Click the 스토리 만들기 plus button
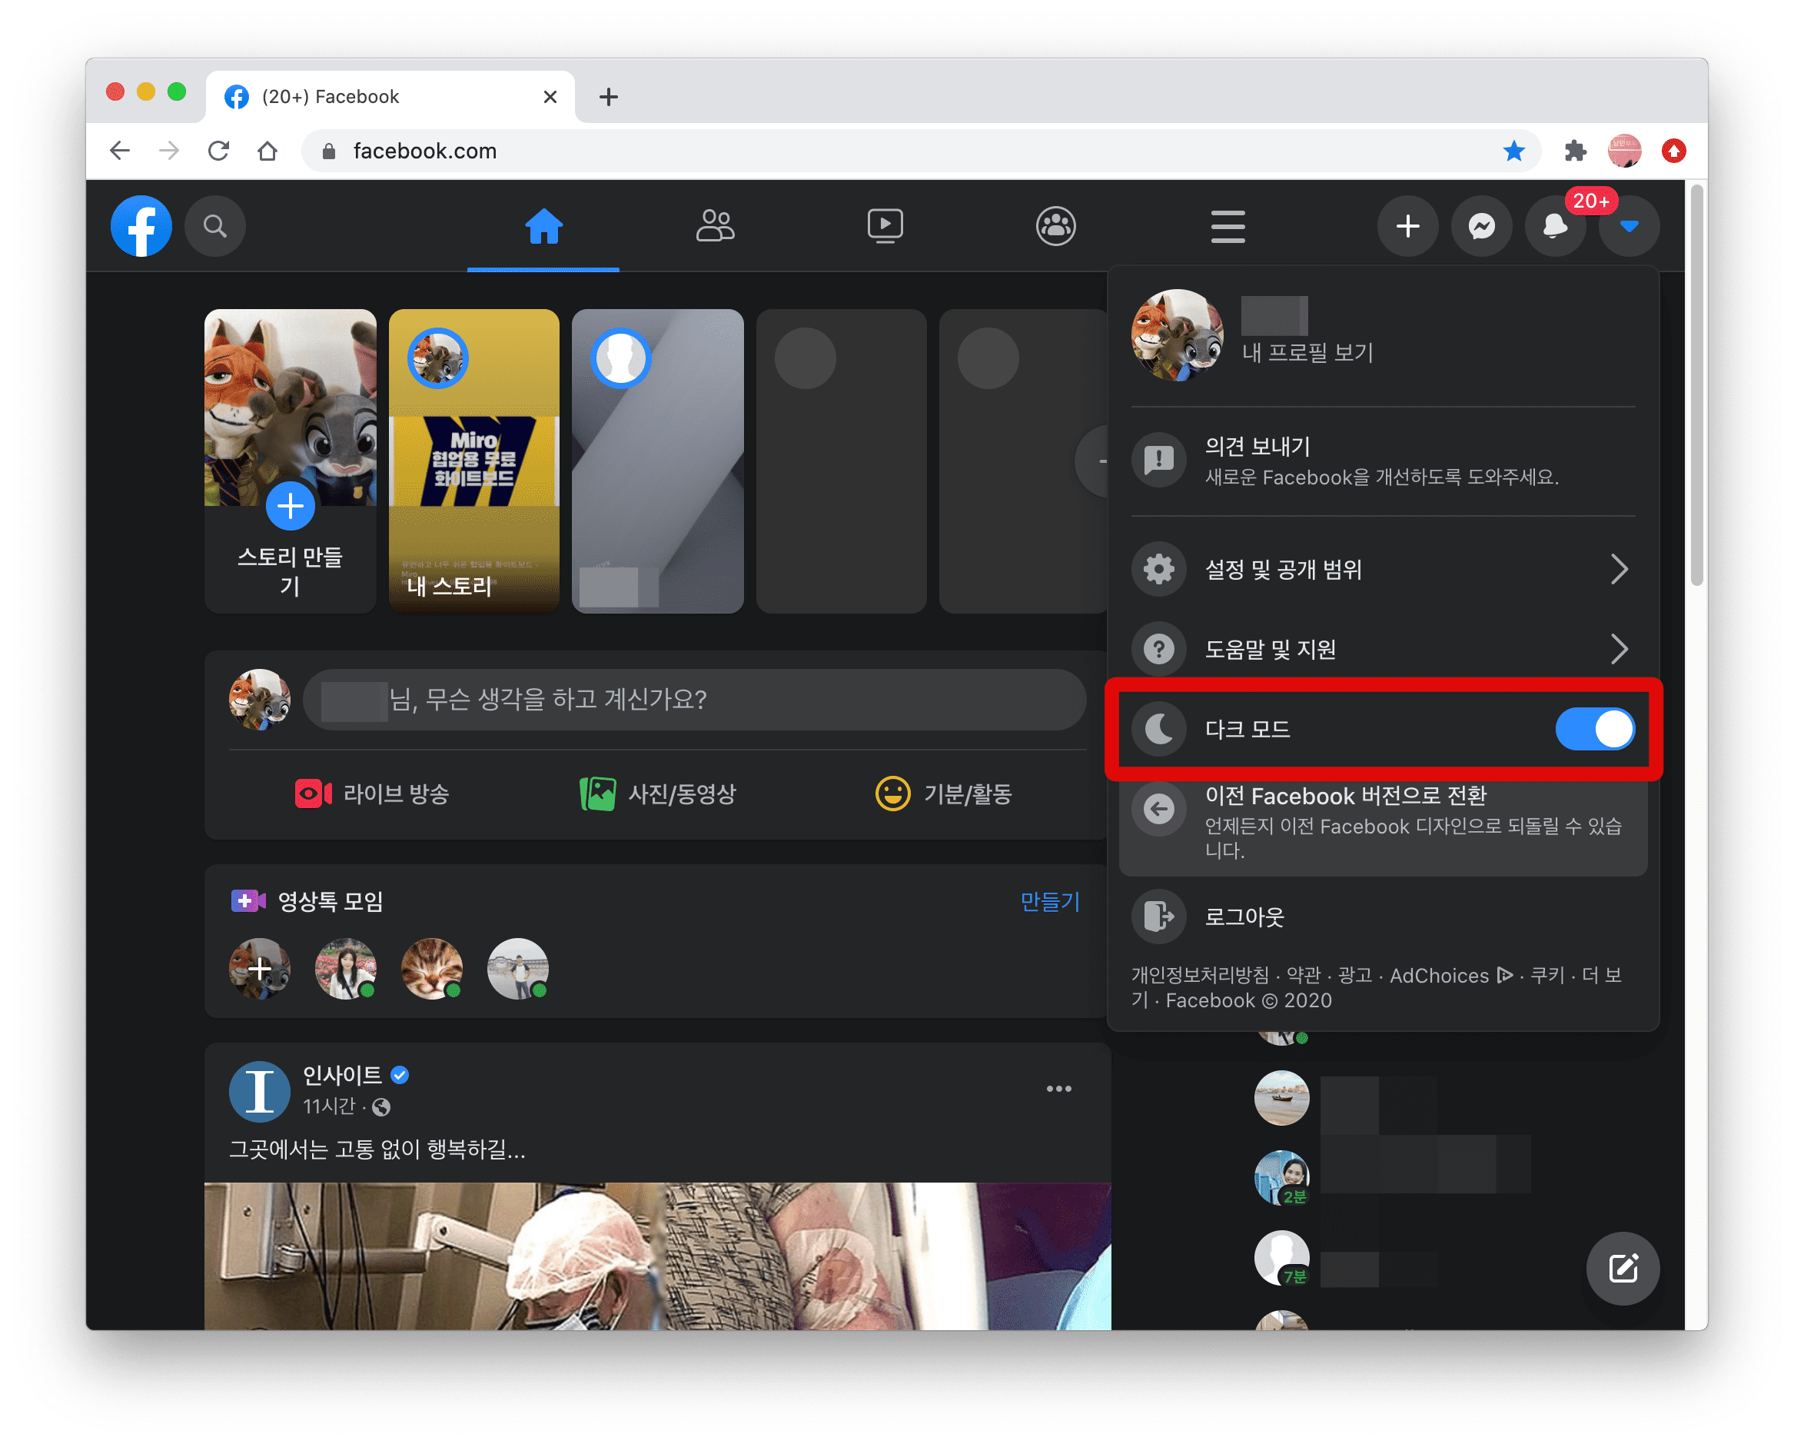 [291, 506]
